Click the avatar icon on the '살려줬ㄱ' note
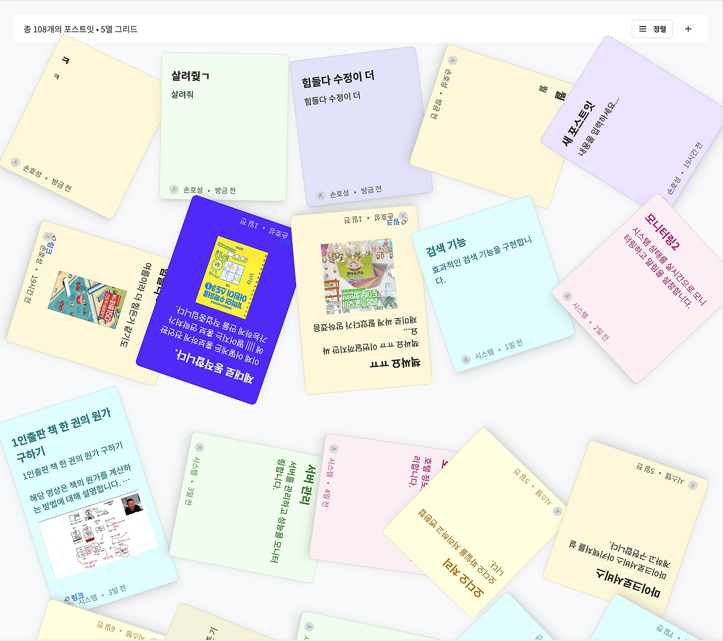The image size is (723, 641). pos(174,190)
